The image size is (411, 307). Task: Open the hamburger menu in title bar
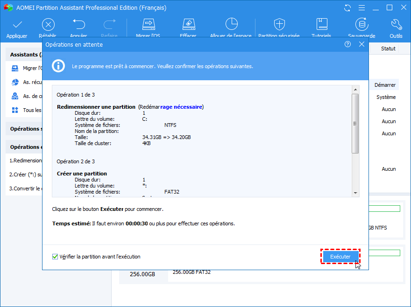[x=361, y=8]
